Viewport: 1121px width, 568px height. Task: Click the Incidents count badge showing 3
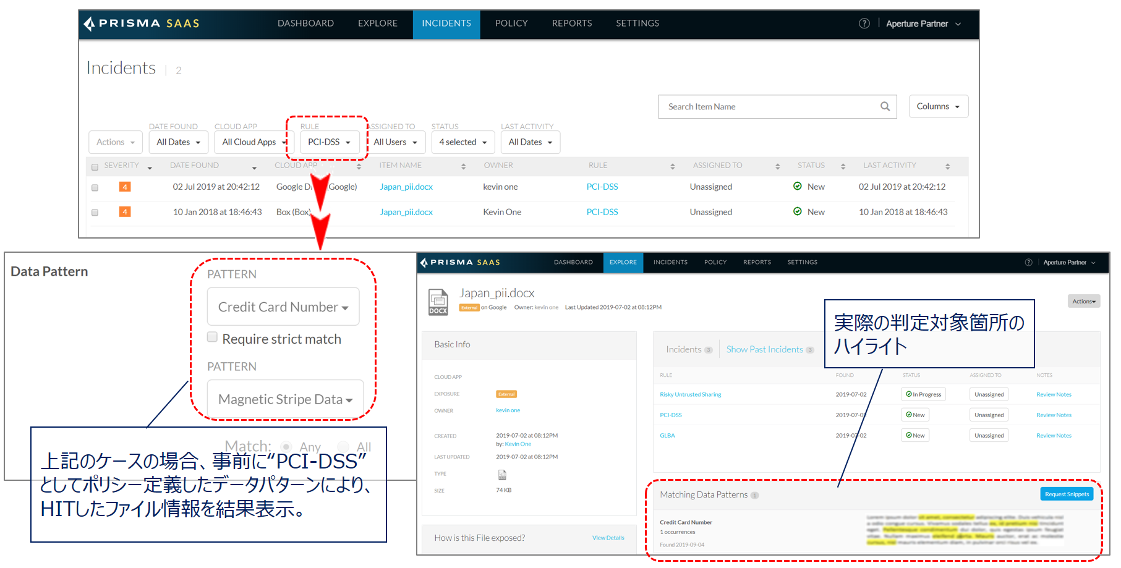(709, 350)
